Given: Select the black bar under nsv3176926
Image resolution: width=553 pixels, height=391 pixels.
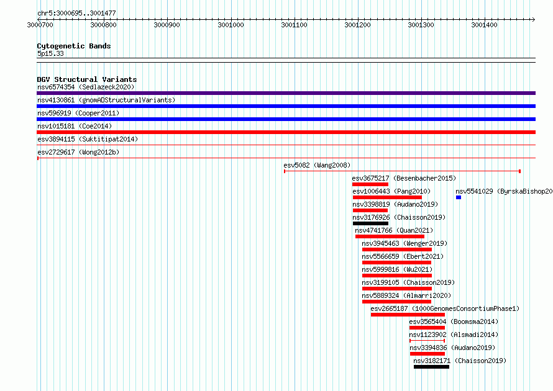Looking at the screenshot, I should click(x=370, y=223).
